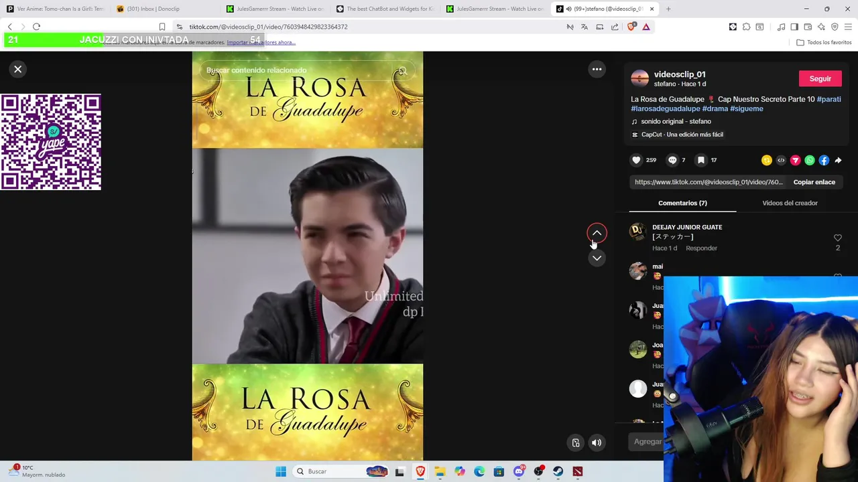Open File Explorer from the taskbar
The height and width of the screenshot is (482, 858).
click(x=440, y=471)
